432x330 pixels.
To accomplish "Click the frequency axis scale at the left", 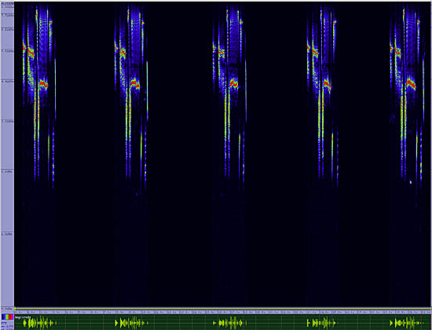I will pyautogui.click(x=7, y=155).
